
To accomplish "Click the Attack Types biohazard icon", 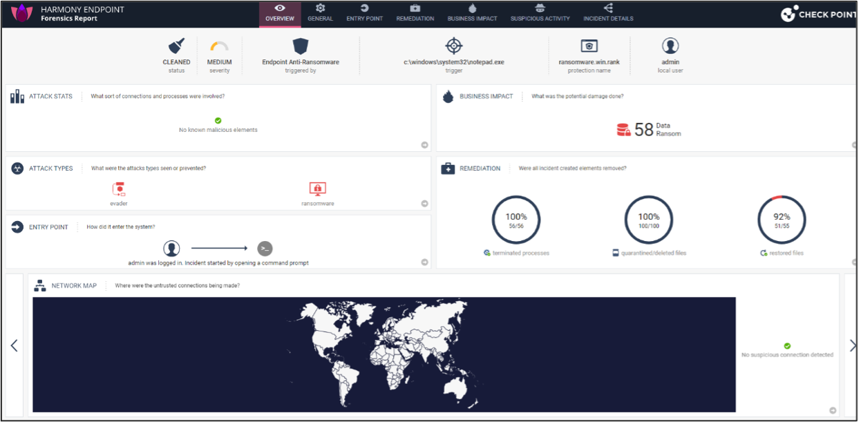I will coord(17,168).
